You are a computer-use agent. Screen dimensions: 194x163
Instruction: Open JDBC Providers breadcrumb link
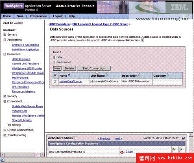[x=59, y=24]
